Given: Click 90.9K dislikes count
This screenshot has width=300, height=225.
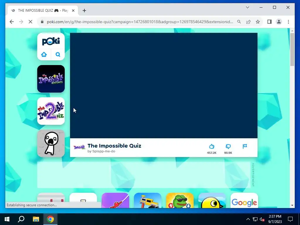Looking at the screenshot, I should pos(228,153).
